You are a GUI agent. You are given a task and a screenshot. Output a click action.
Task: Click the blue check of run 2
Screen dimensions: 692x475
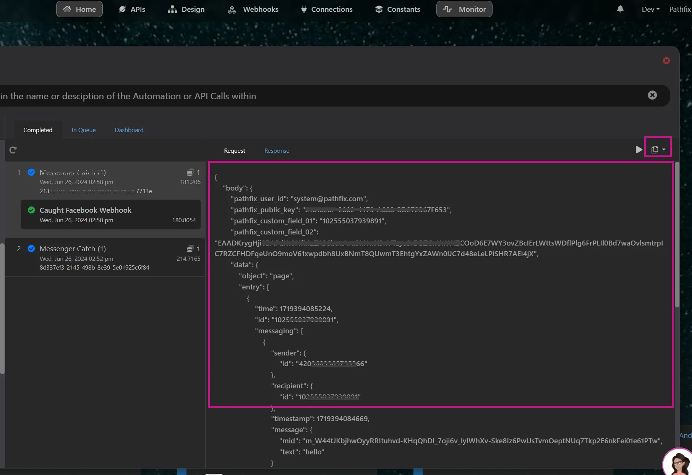pos(31,249)
